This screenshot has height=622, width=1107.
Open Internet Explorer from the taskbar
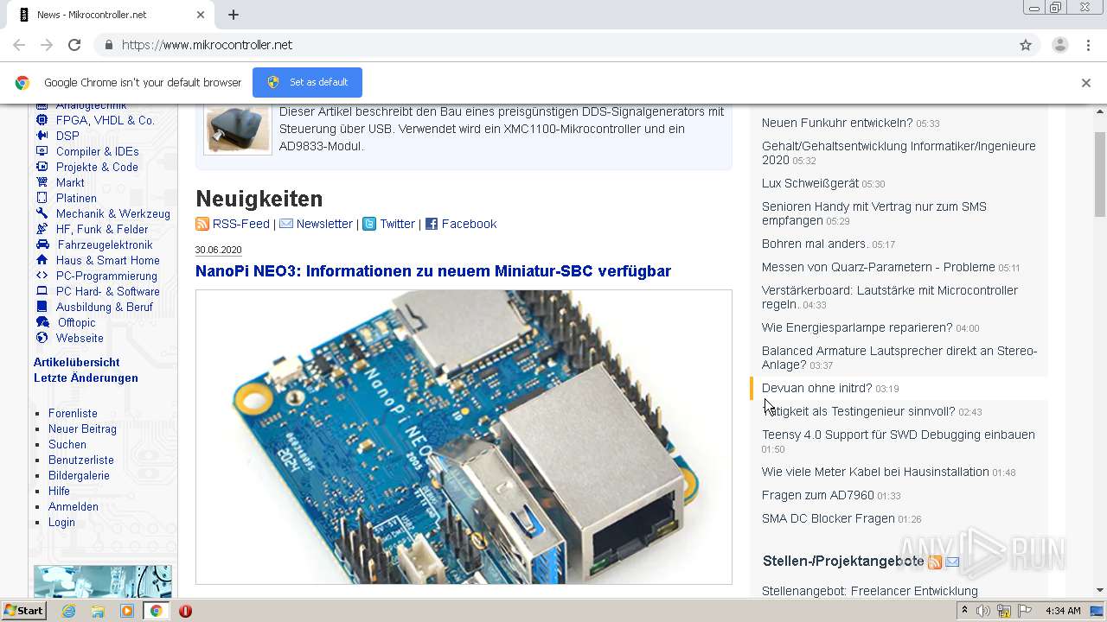pos(68,611)
